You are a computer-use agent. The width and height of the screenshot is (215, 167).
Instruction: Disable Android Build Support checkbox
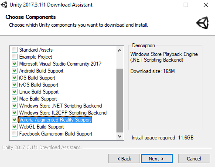pyautogui.click(x=14, y=71)
